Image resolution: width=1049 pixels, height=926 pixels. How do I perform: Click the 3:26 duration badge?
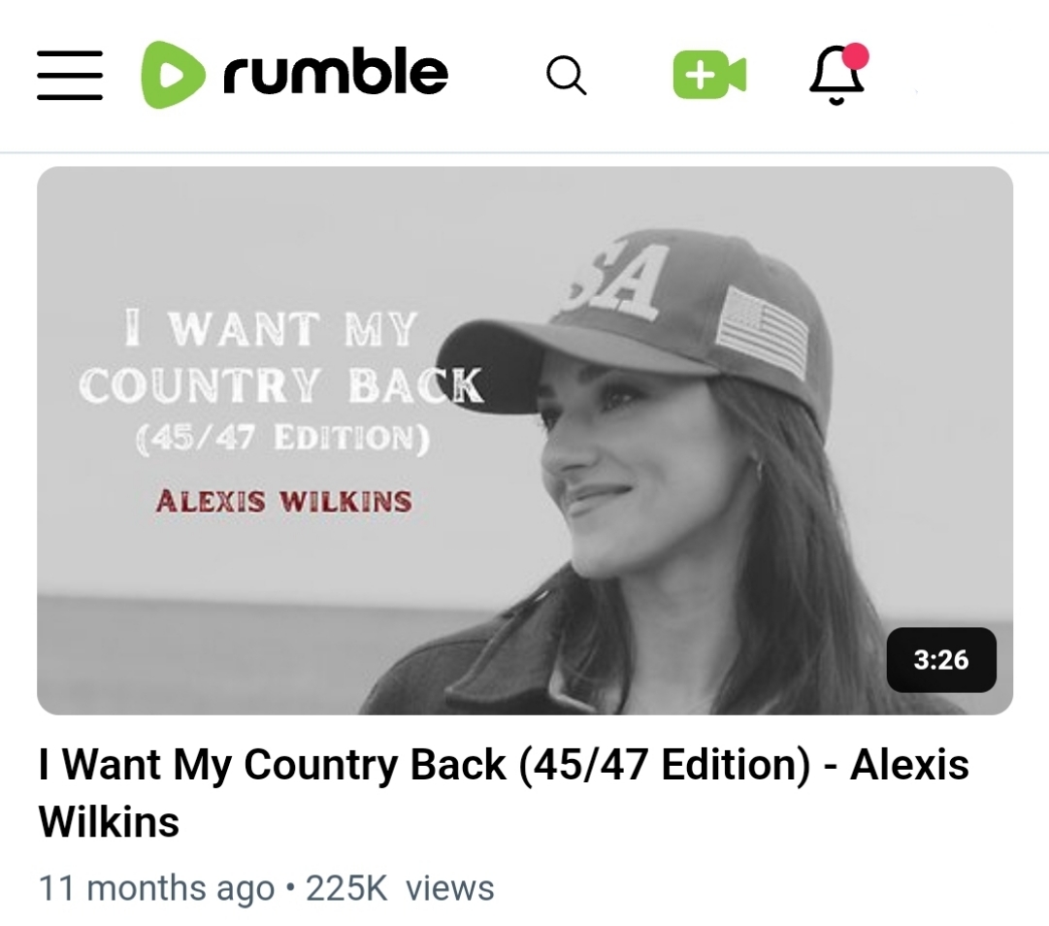click(941, 660)
